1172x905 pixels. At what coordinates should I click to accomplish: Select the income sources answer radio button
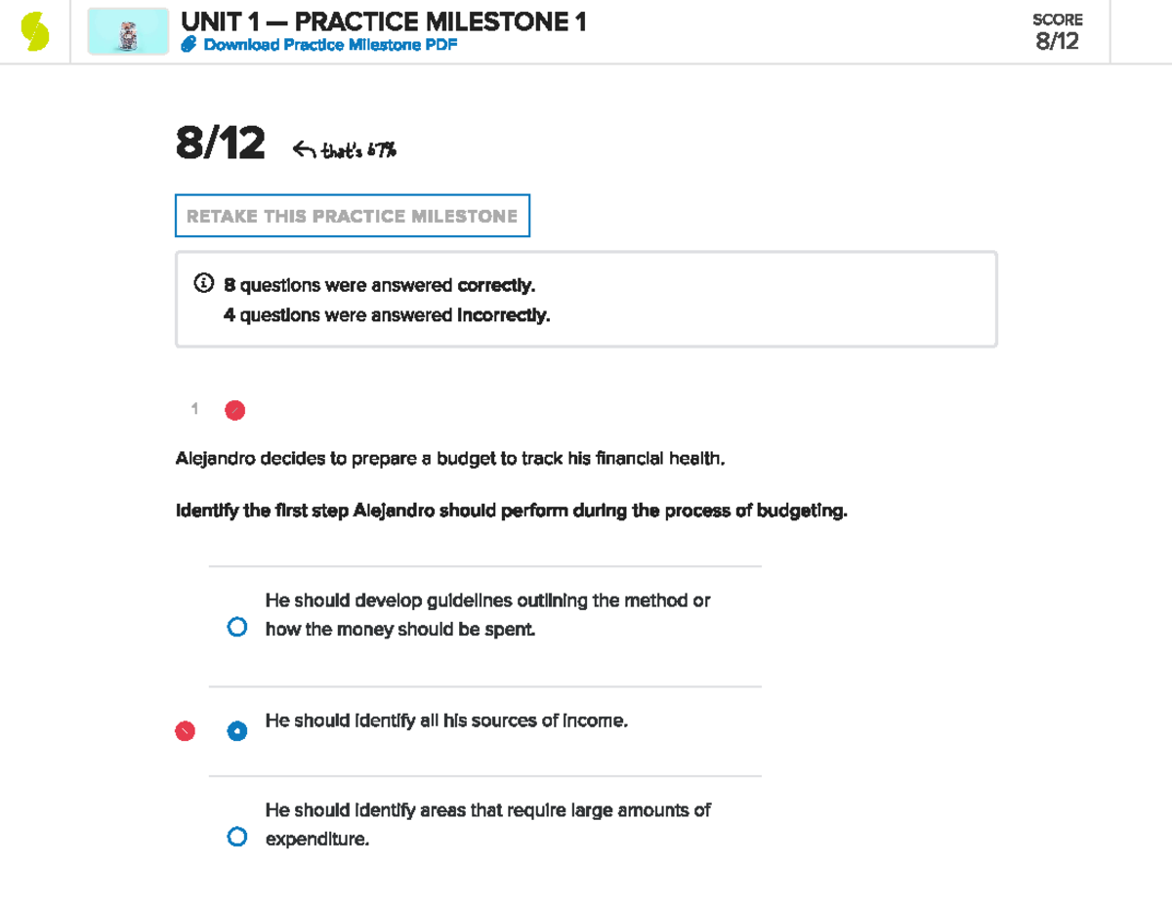[237, 730]
